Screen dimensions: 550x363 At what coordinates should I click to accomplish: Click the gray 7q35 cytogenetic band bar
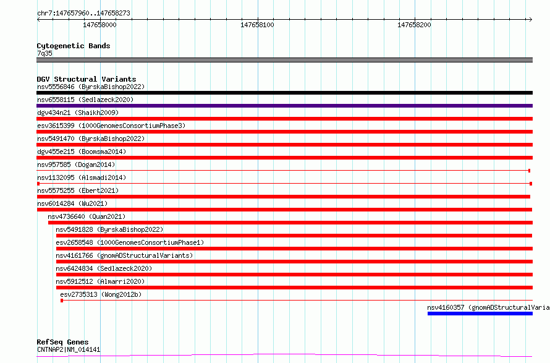[284, 60]
